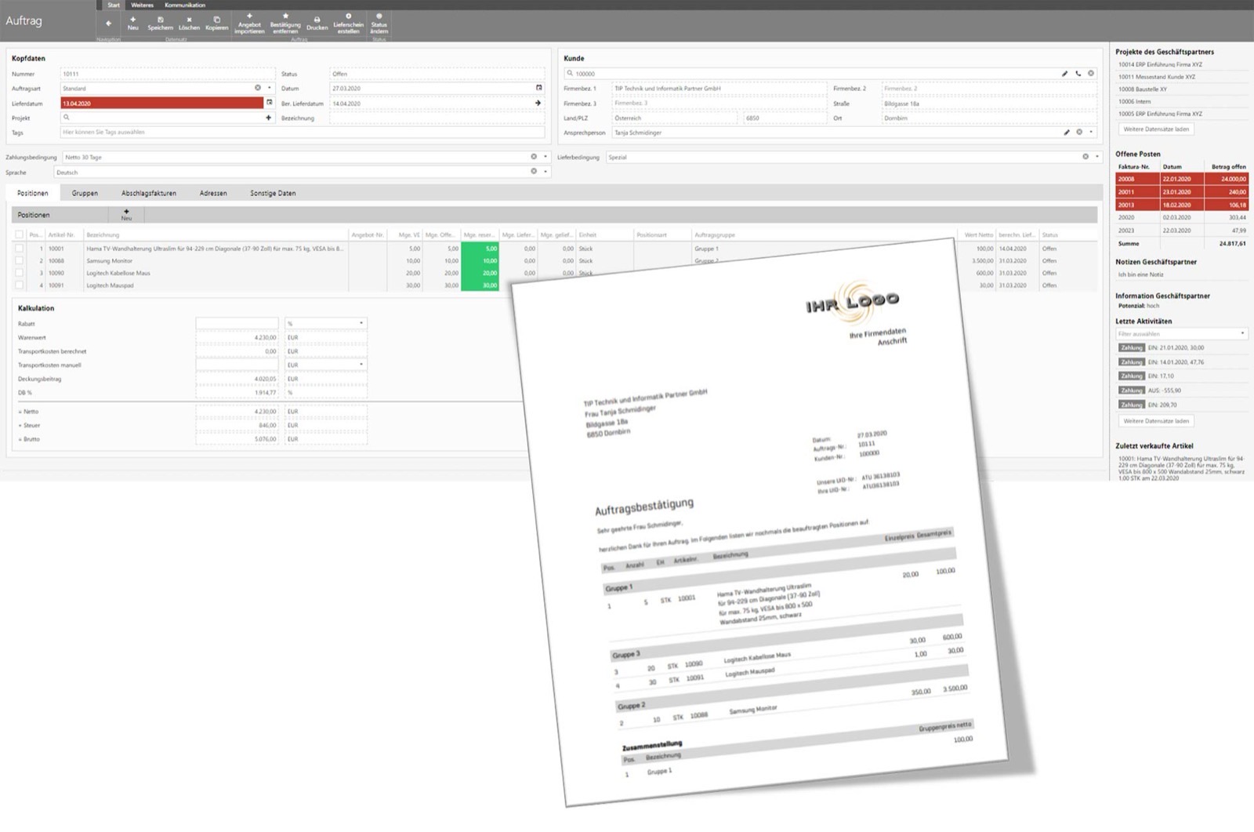Image resolution: width=1254 pixels, height=832 pixels.
Task: Apply calculated delivery date arrow
Action: 538,103
